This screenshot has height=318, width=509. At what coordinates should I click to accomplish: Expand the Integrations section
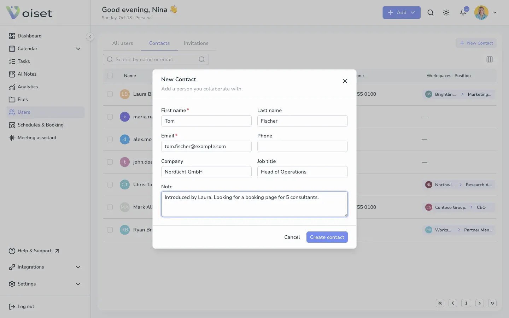click(45, 267)
